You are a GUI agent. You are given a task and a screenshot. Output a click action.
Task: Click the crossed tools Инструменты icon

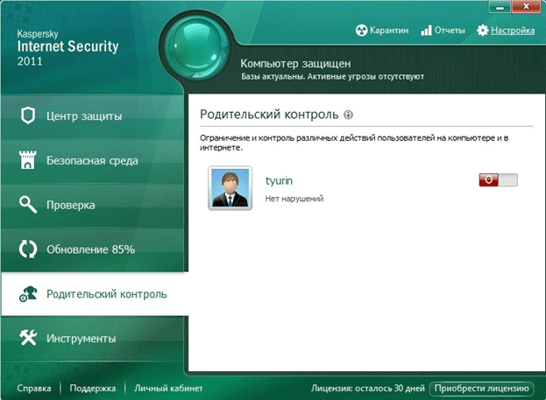[x=28, y=338]
